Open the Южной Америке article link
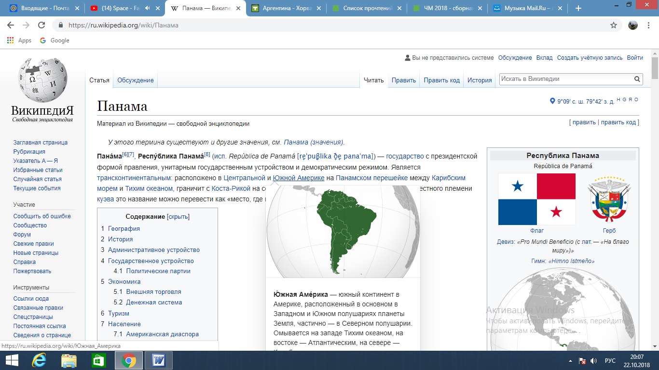659x370 pixels. pos(299,178)
